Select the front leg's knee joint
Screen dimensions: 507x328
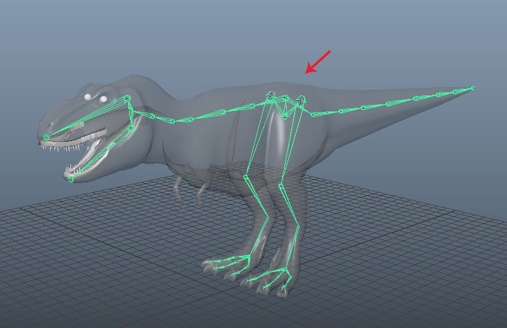pyautogui.click(x=245, y=177)
